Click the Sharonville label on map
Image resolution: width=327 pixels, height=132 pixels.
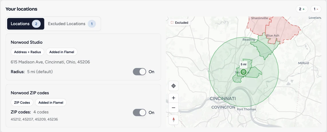(x=259, y=18)
